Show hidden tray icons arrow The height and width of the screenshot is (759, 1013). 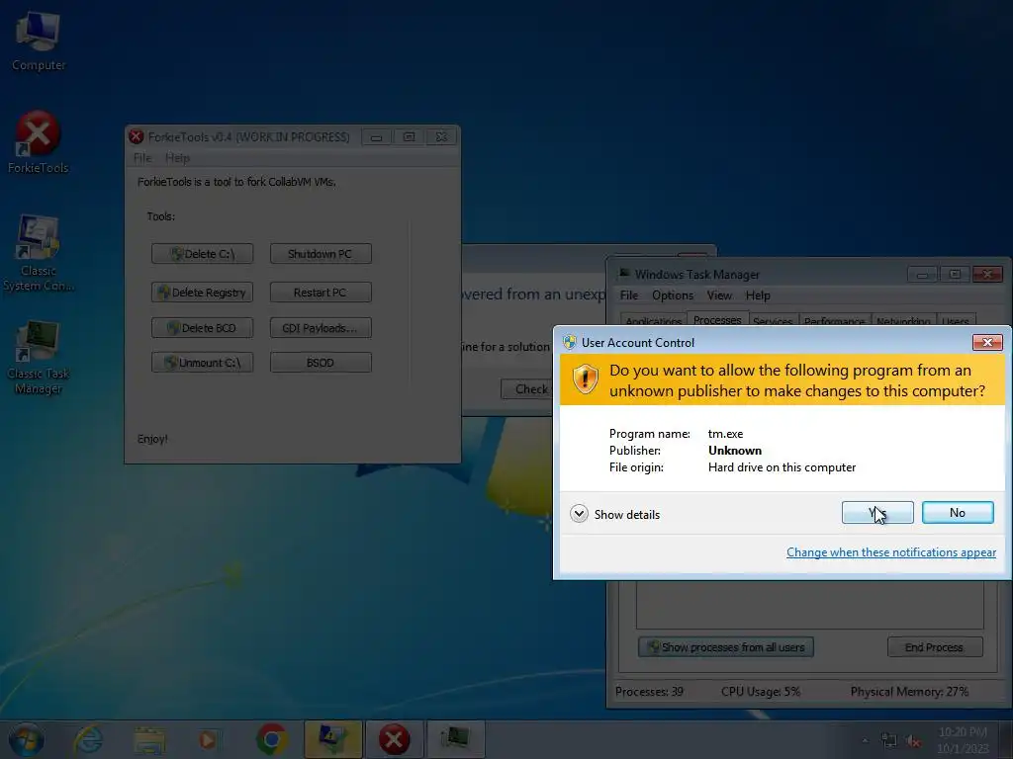[865, 740]
